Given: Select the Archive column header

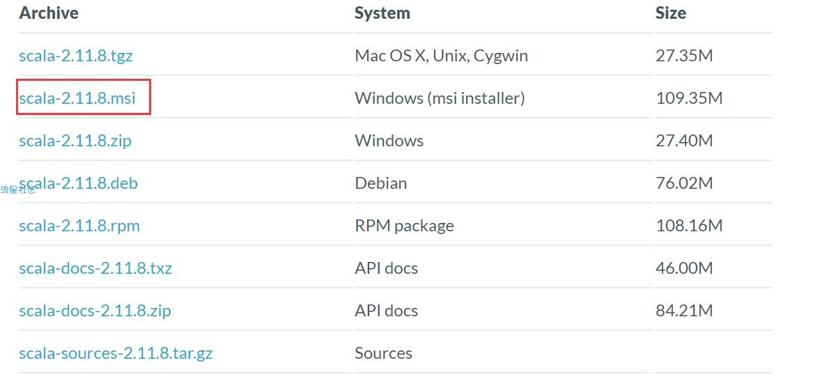Looking at the screenshot, I should tap(49, 13).
